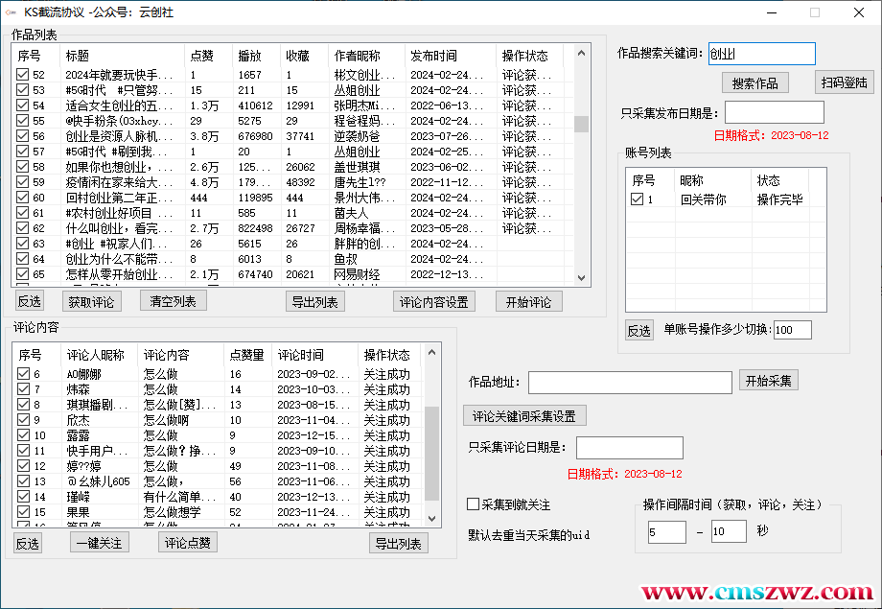
Task: Click the 作品搜索关键词 text box
Action: pos(761,55)
